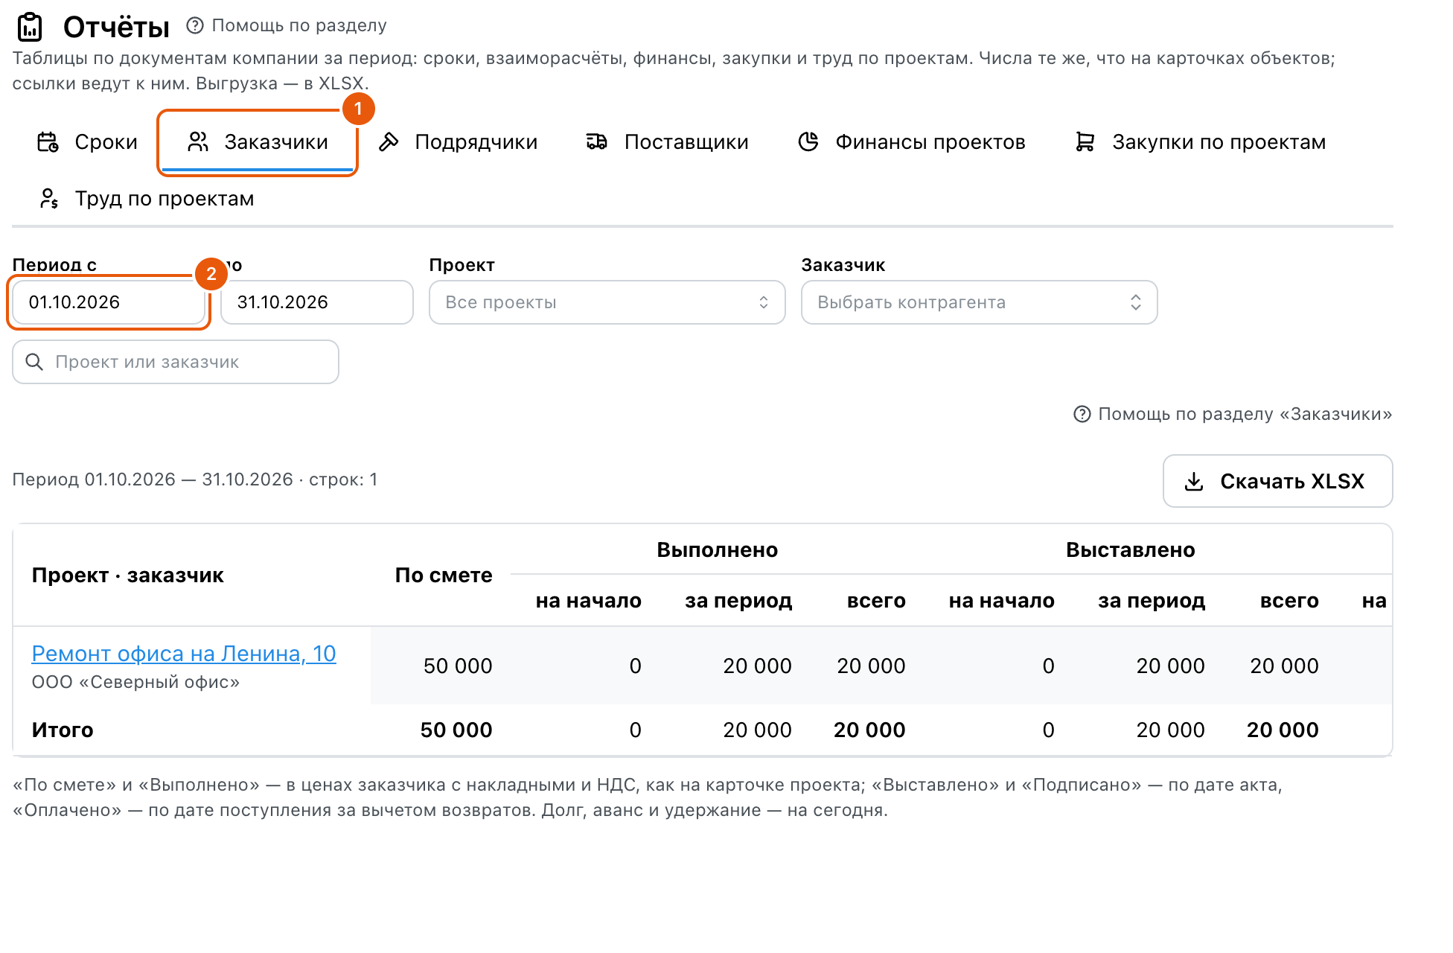Click chevron arrows in Проект selector

click(x=764, y=302)
